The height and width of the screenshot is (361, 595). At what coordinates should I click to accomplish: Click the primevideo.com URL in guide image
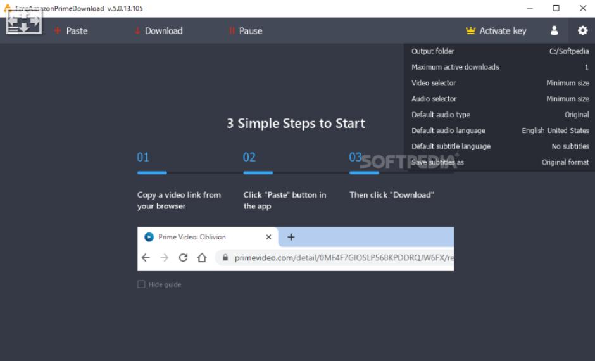pos(344,258)
